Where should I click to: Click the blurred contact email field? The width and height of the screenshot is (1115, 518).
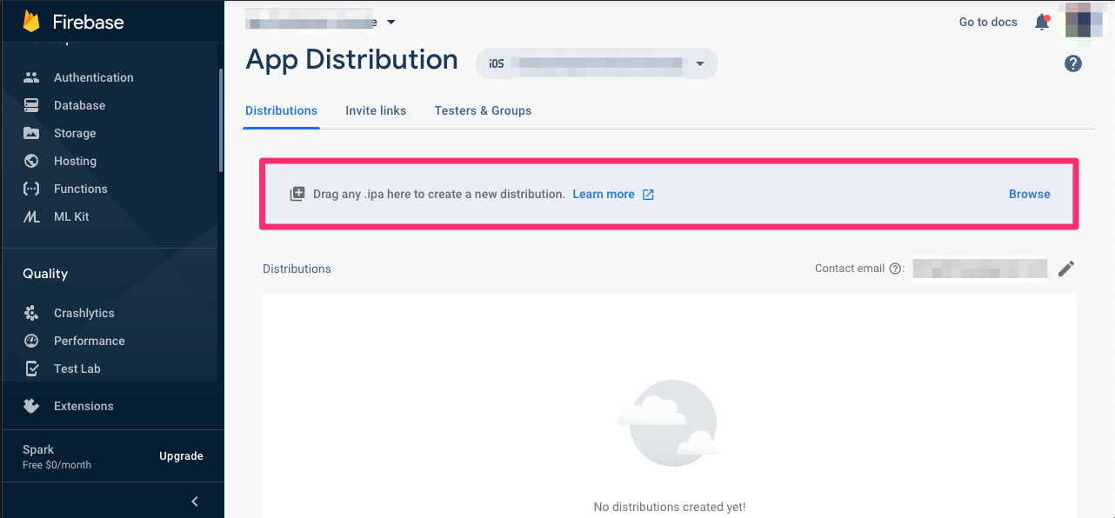[980, 269]
